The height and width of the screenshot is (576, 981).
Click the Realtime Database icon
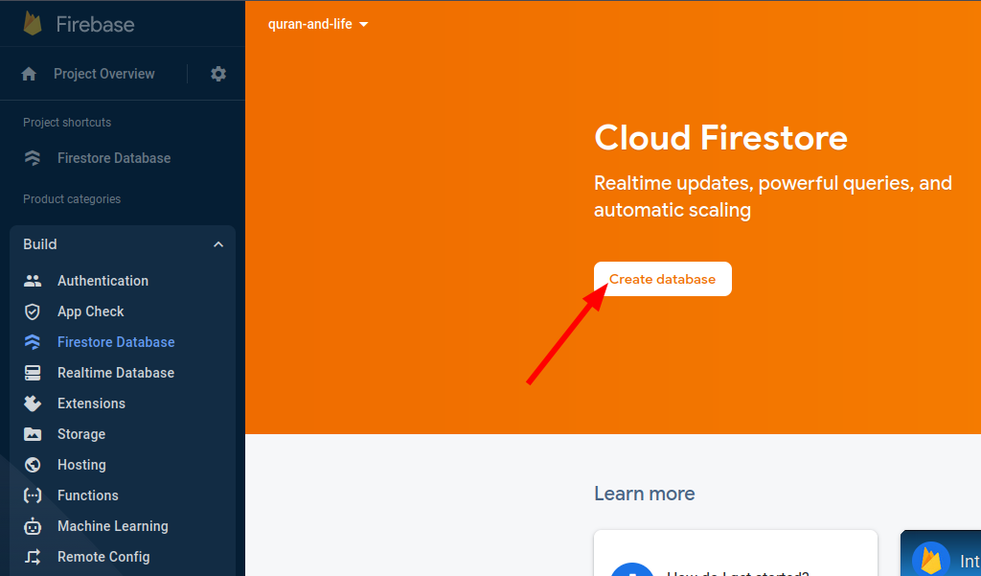pos(32,373)
